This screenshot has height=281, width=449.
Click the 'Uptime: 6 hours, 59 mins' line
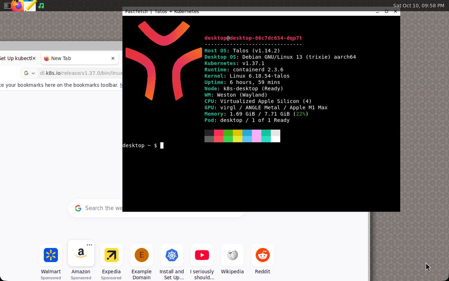pyautogui.click(x=242, y=82)
